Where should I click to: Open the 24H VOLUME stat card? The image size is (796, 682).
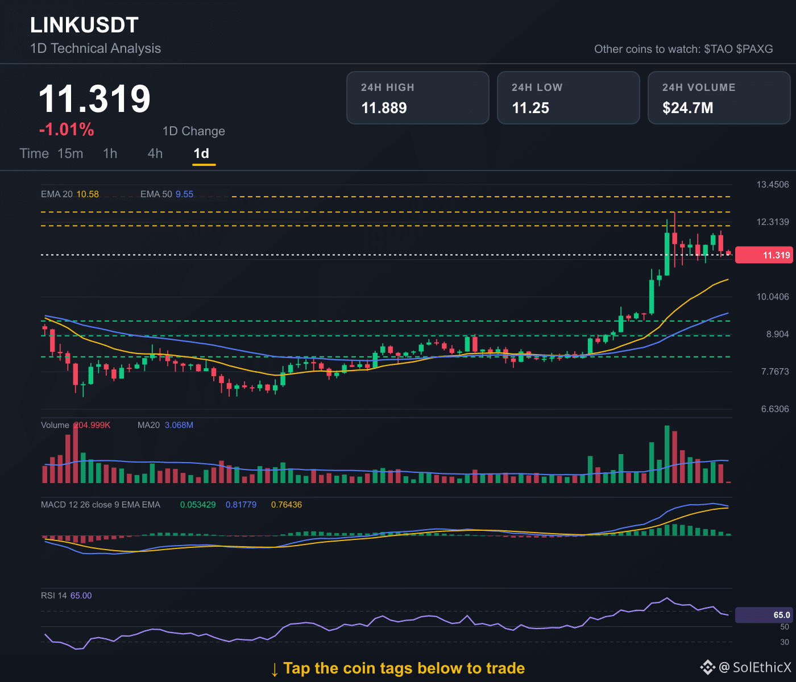pos(719,98)
